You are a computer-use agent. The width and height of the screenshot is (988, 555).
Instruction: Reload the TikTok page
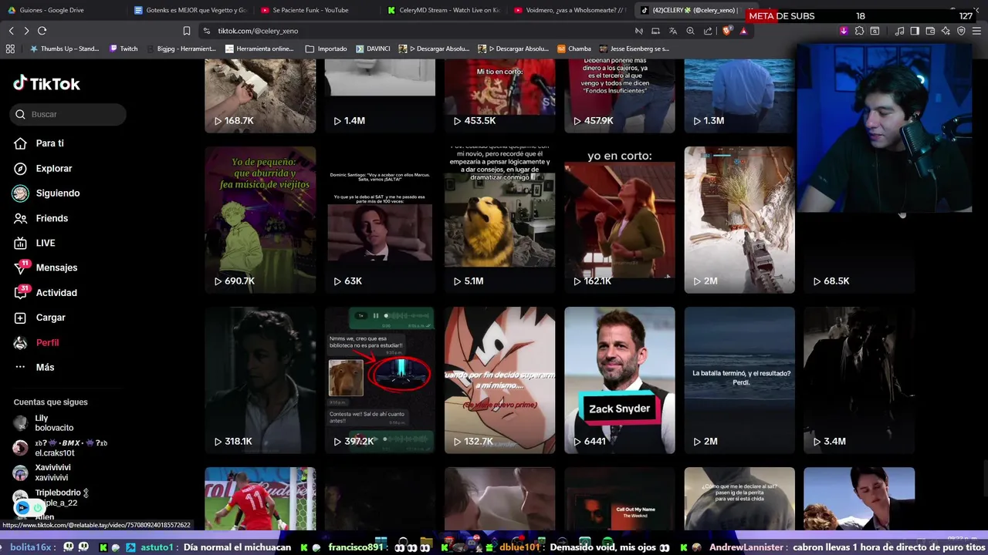point(42,31)
